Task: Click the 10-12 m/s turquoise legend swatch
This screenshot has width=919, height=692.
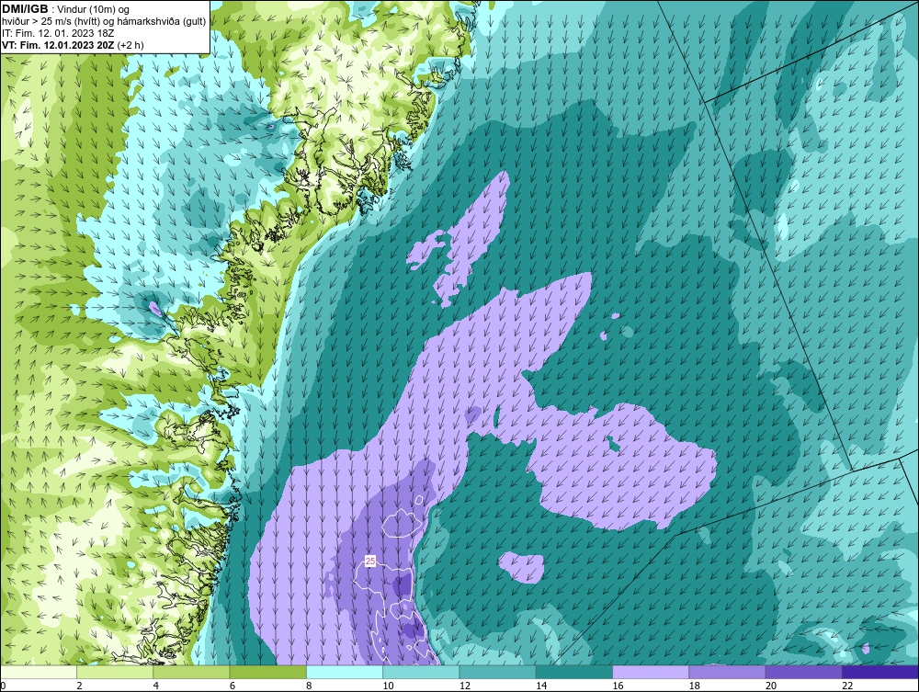Action: coord(421,672)
